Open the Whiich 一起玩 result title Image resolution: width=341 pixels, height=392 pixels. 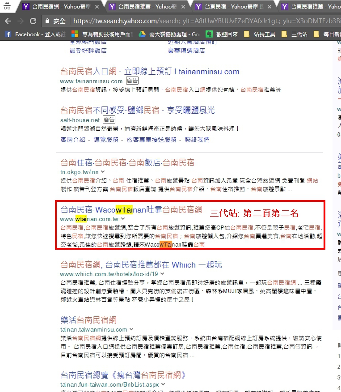point(141,264)
